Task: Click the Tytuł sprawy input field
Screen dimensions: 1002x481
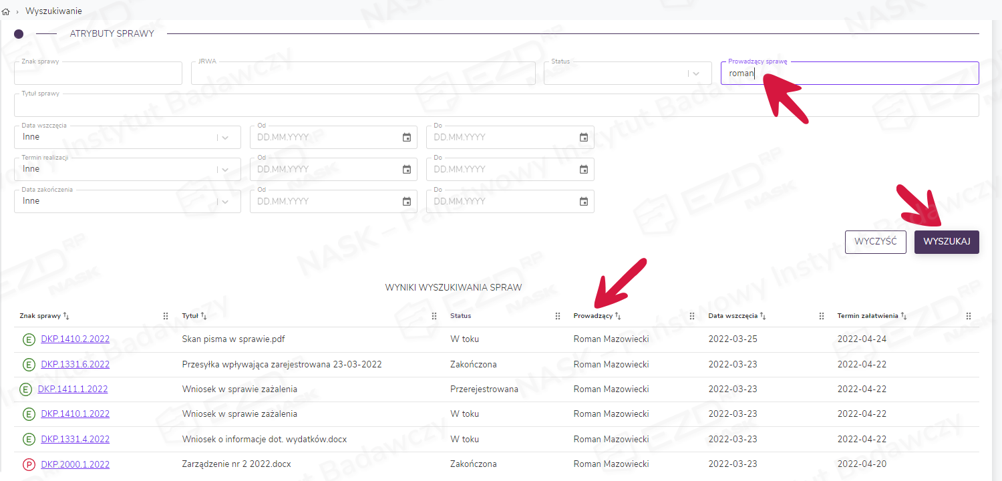Action: coord(496,106)
